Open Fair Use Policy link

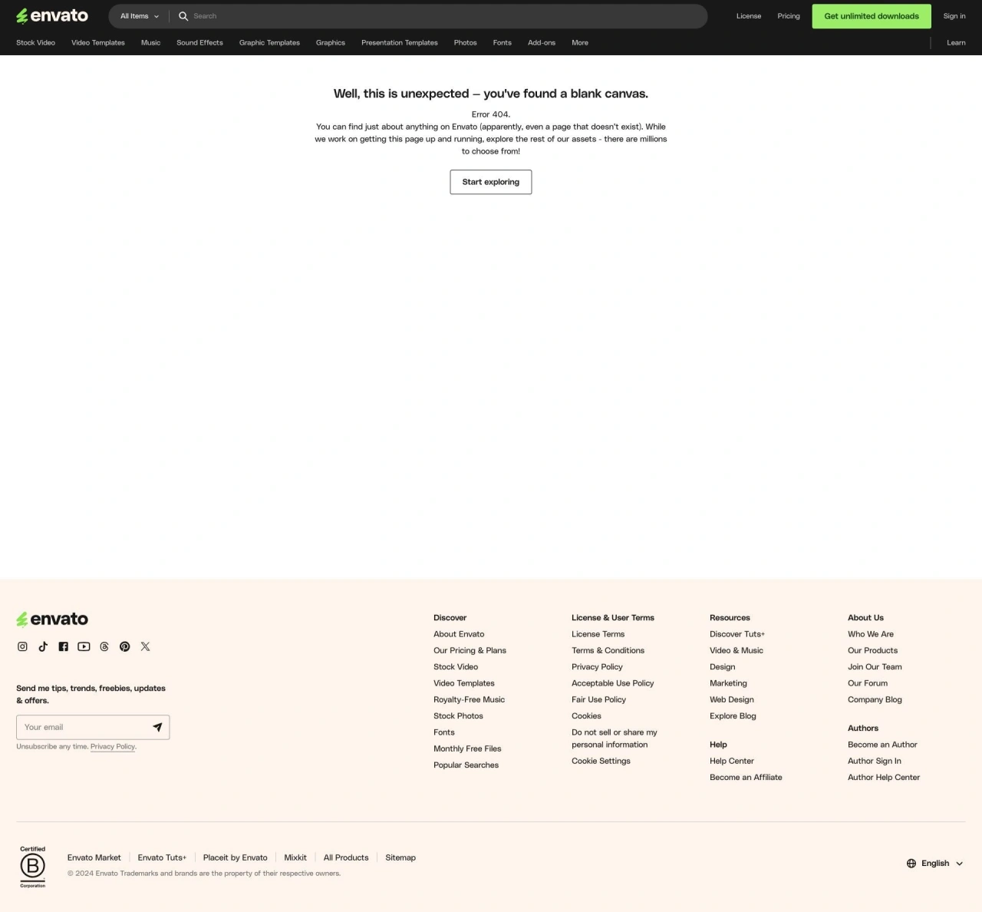pos(598,699)
